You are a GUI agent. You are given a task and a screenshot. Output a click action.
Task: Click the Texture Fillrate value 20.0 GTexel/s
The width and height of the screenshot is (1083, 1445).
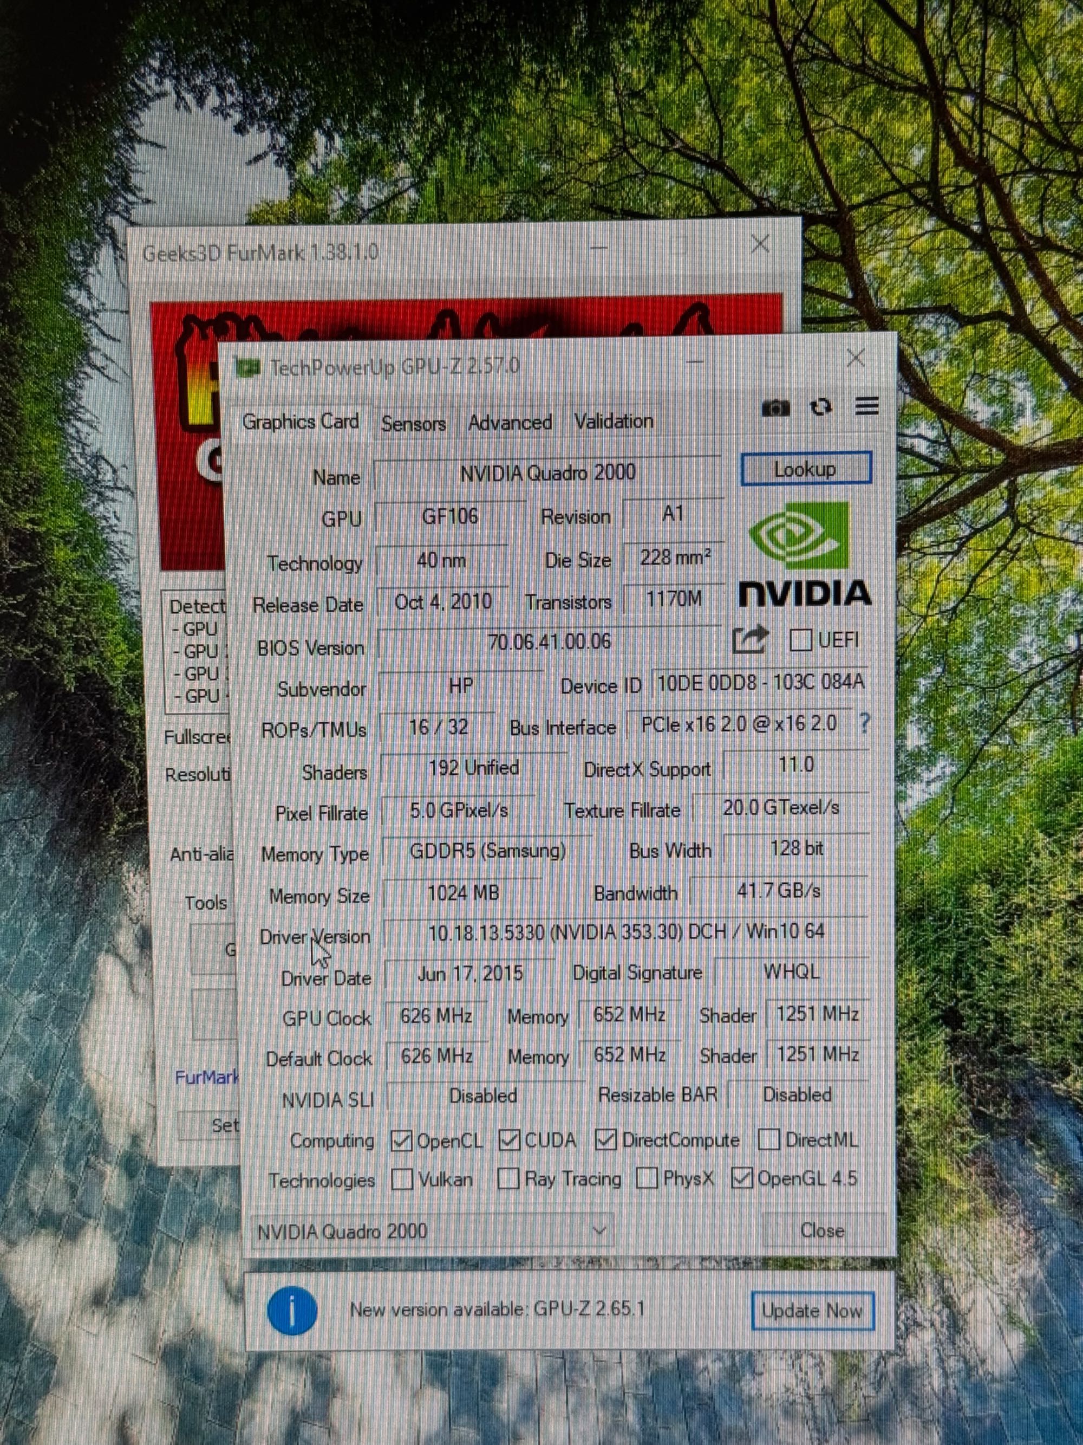click(781, 808)
